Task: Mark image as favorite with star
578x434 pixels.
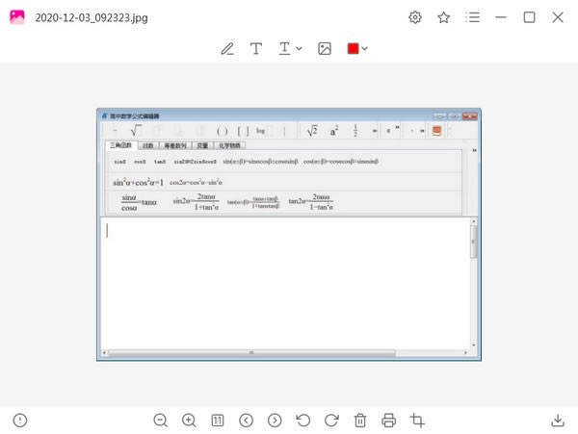Action: [x=443, y=17]
